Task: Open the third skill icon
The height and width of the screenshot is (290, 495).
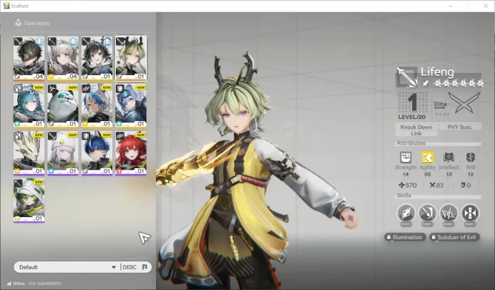Action: coord(449,213)
